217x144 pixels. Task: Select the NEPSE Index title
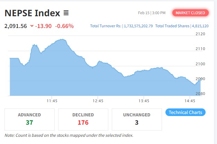(x=32, y=13)
